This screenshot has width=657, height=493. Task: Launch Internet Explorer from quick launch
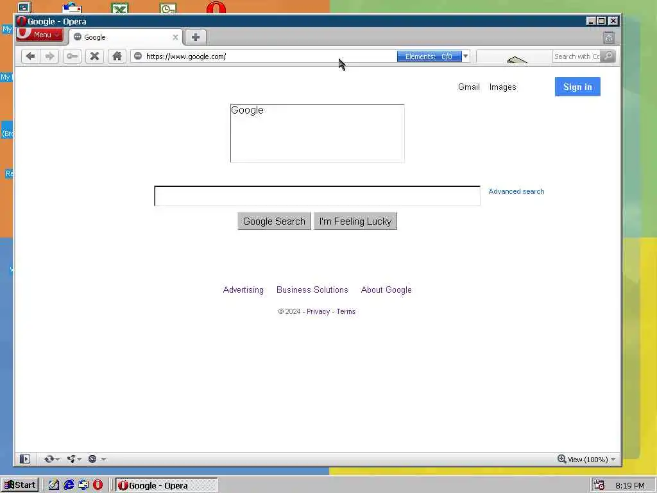click(69, 485)
